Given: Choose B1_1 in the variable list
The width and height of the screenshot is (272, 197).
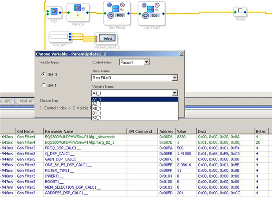Looking at the screenshot, I should point(134,113).
